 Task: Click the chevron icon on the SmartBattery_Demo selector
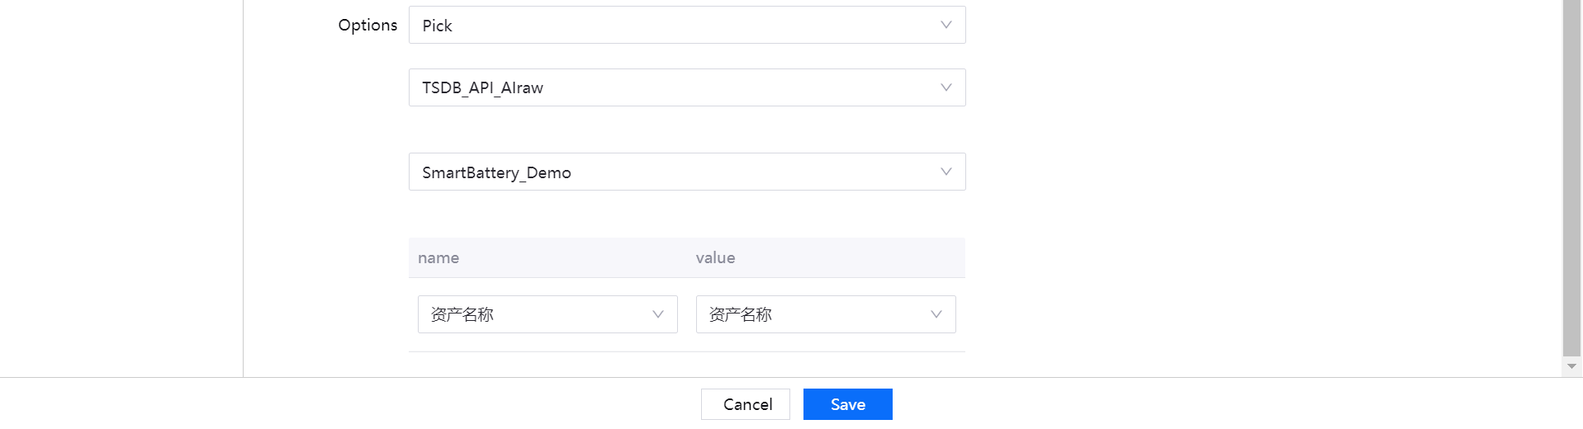(x=946, y=172)
